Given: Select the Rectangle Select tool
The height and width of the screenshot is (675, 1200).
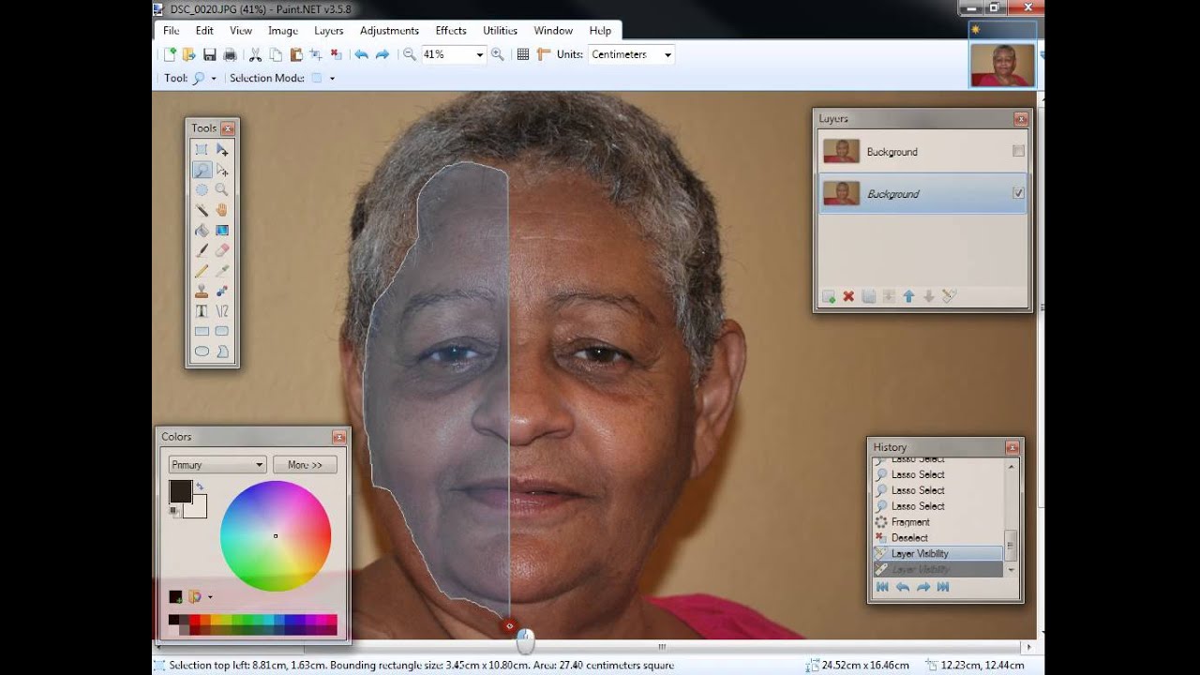Looking at the screenshot, I should click(202, 149).
